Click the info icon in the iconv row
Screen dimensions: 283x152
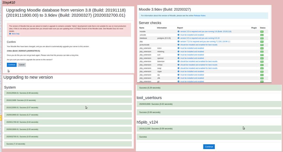pyautogui.click(x=178, y=48)
